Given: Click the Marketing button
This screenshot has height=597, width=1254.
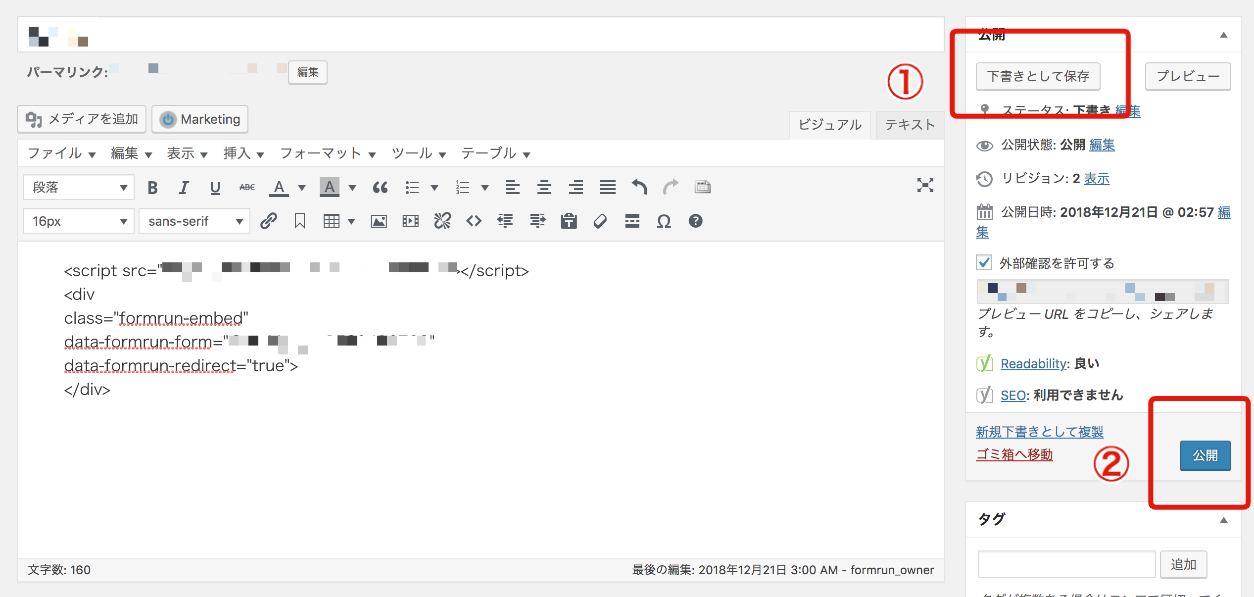Looking at the screenshot, I should pos(200,119).
